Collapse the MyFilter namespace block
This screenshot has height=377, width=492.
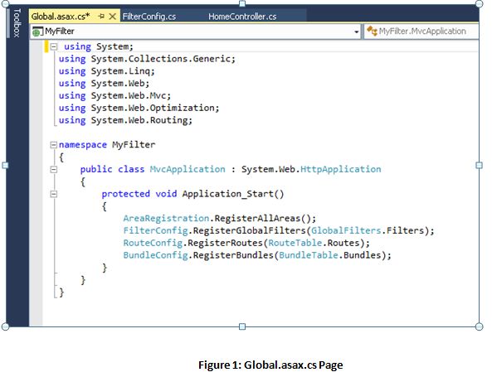(x=54, y=145)
